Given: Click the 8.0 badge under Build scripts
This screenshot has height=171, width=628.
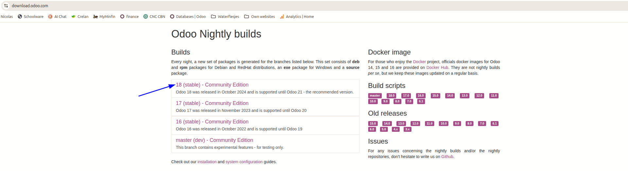Looking at the screenshot, I should [397, 101].
